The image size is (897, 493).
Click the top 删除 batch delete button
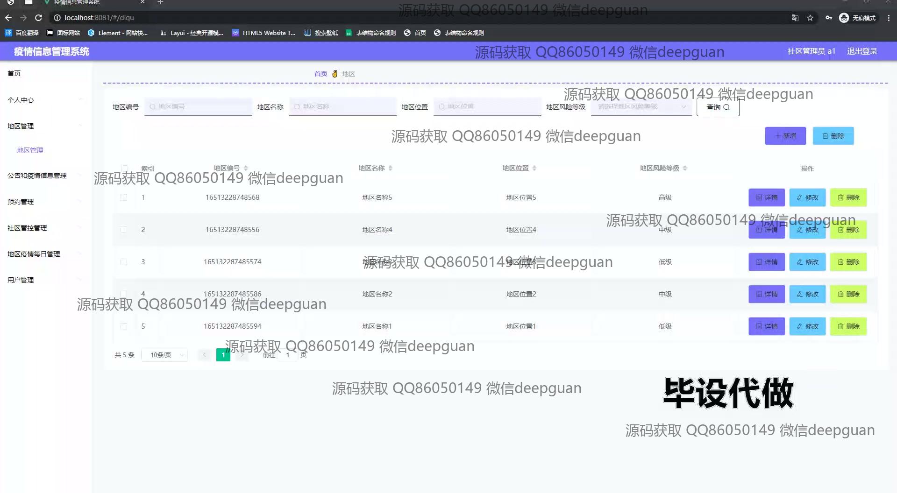pyautogui.click(x=833, y=136)
